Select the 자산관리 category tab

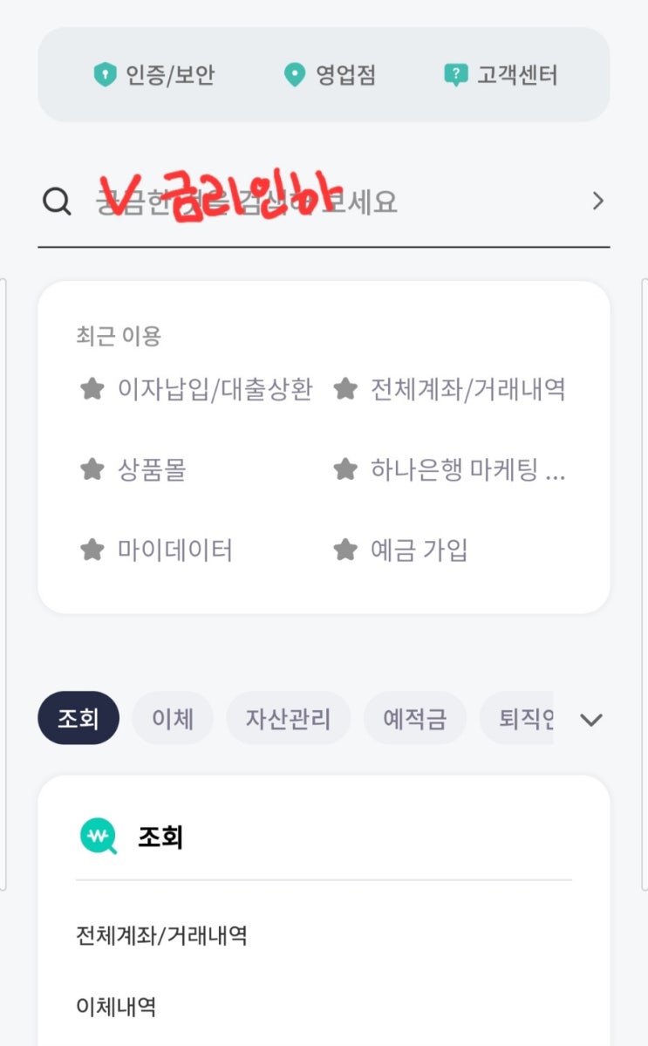288,719
